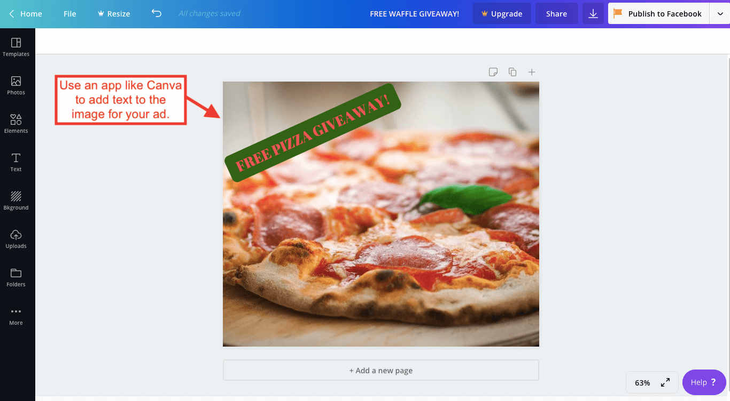730x401 pixels.
Task: Open the Bkground panel
Action: tap(16, 199)
